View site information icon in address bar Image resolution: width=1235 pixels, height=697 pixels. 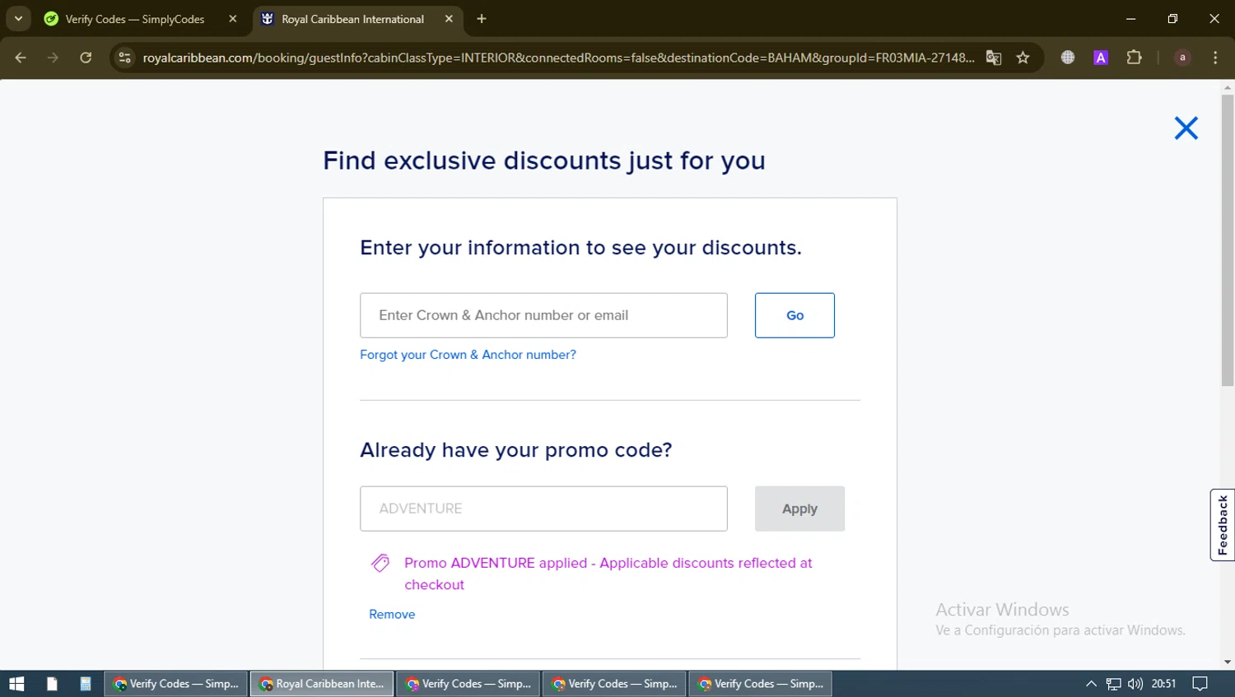[x=124, y=58]
